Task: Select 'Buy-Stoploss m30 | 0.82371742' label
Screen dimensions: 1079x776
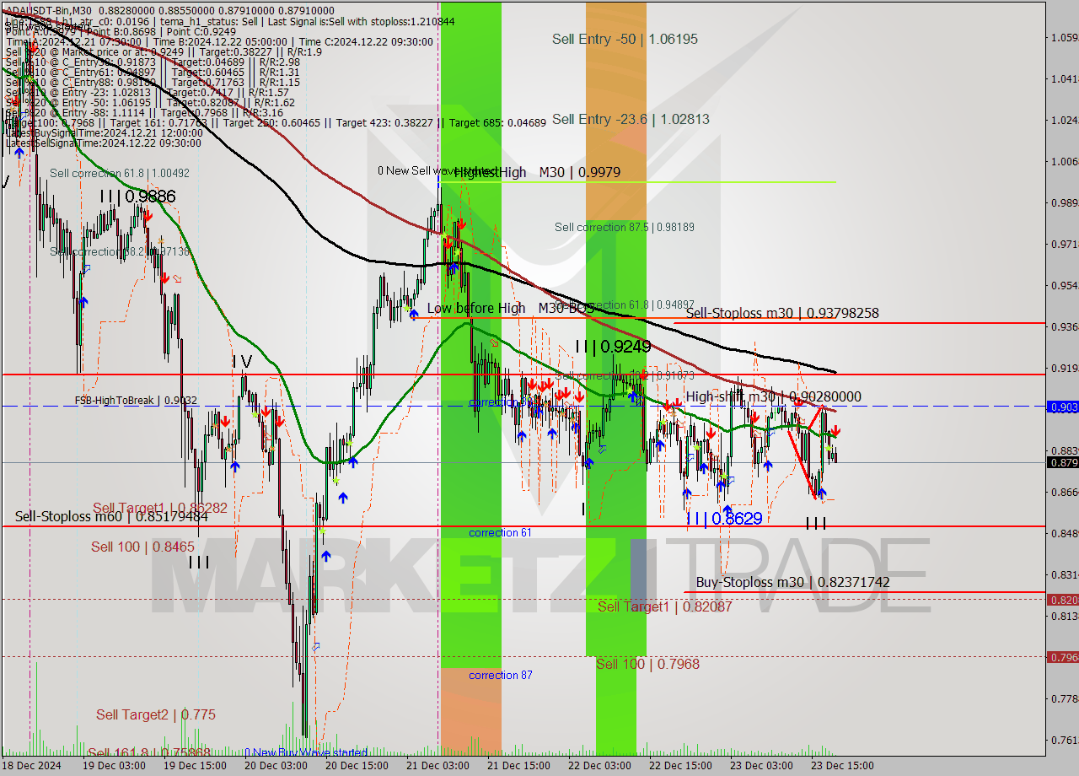Action: [792, 582]
